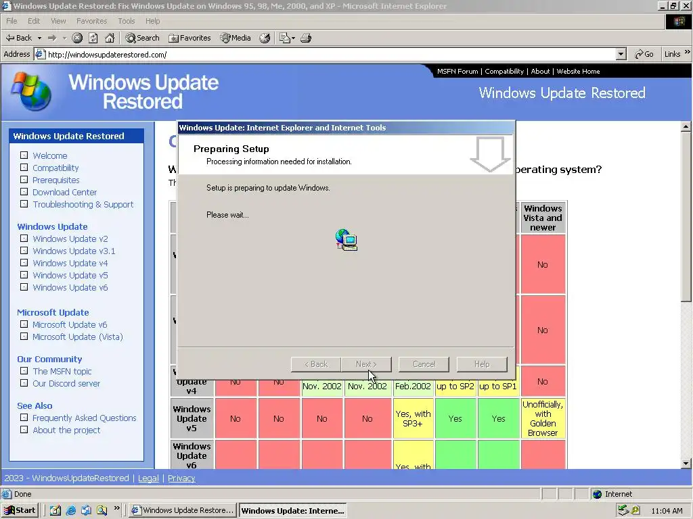Click the Forward arrow in IE toolbar

click(x=51, y=38)
